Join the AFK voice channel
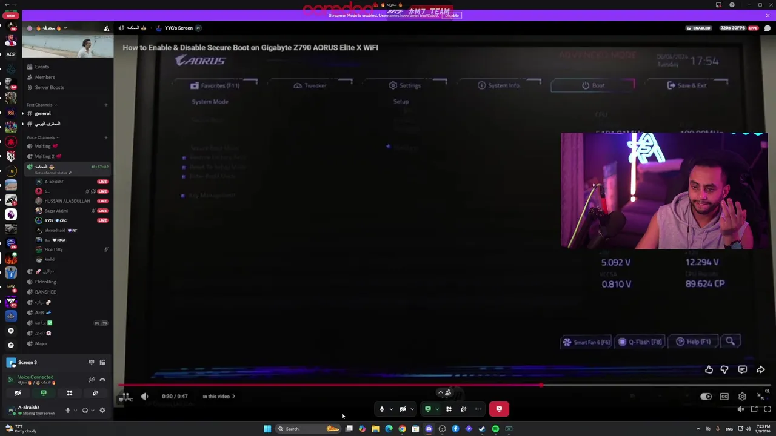 coord(39,312)
